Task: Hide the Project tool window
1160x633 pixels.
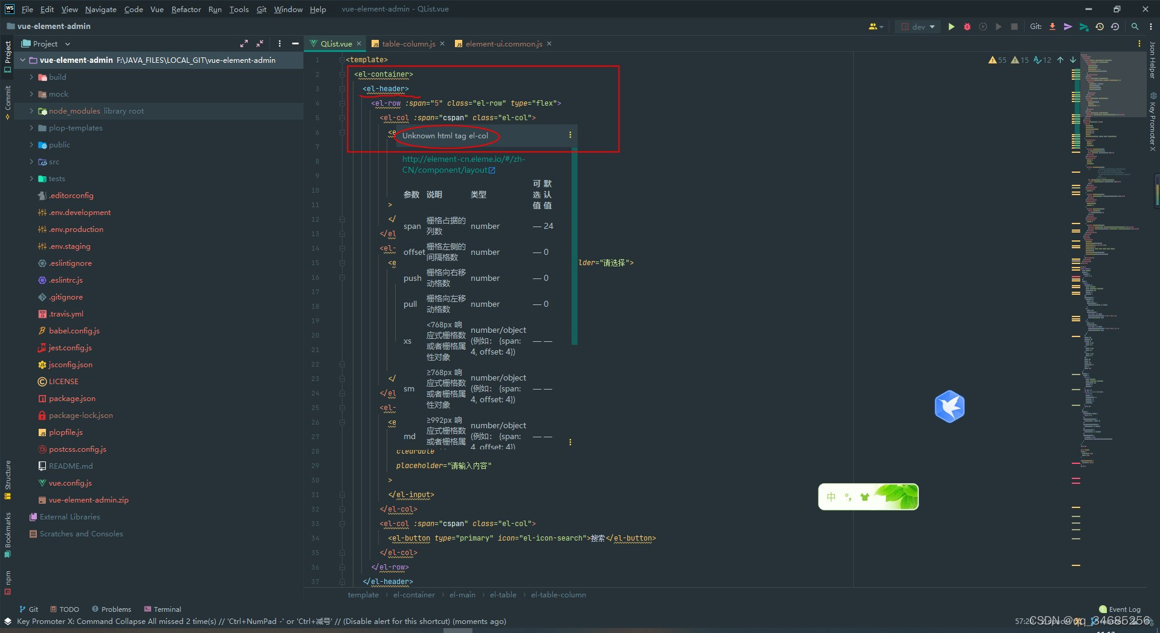Action: [295, 43]
